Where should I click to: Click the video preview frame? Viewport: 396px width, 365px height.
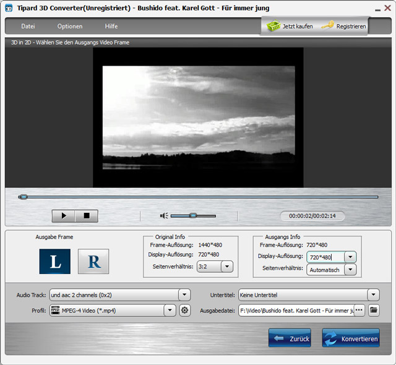tap(199, 118)
